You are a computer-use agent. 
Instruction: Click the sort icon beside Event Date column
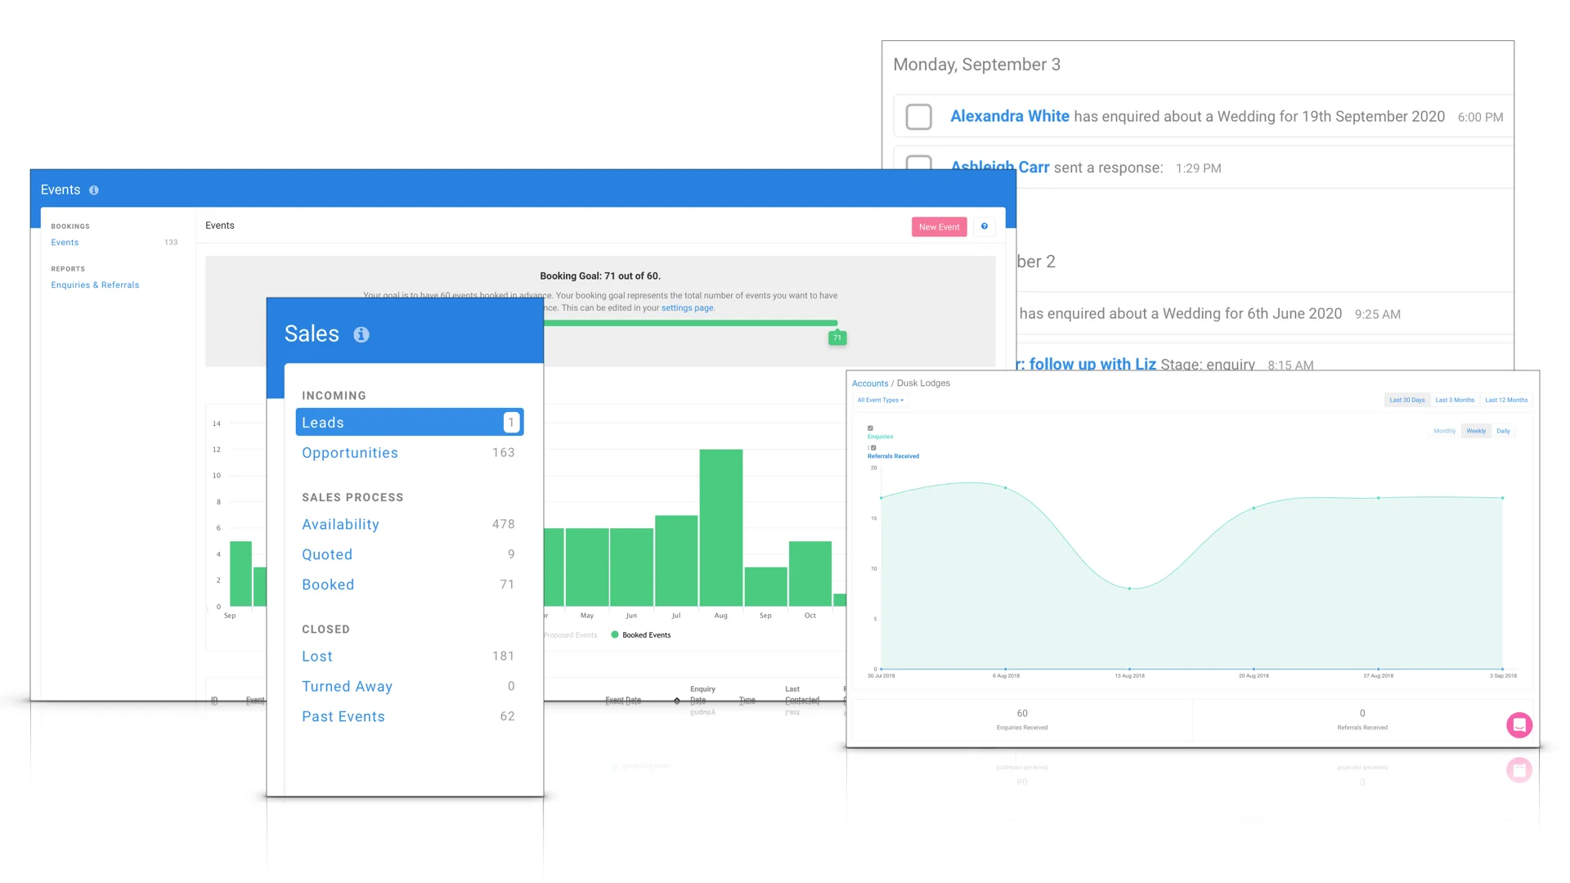[676, 701]
